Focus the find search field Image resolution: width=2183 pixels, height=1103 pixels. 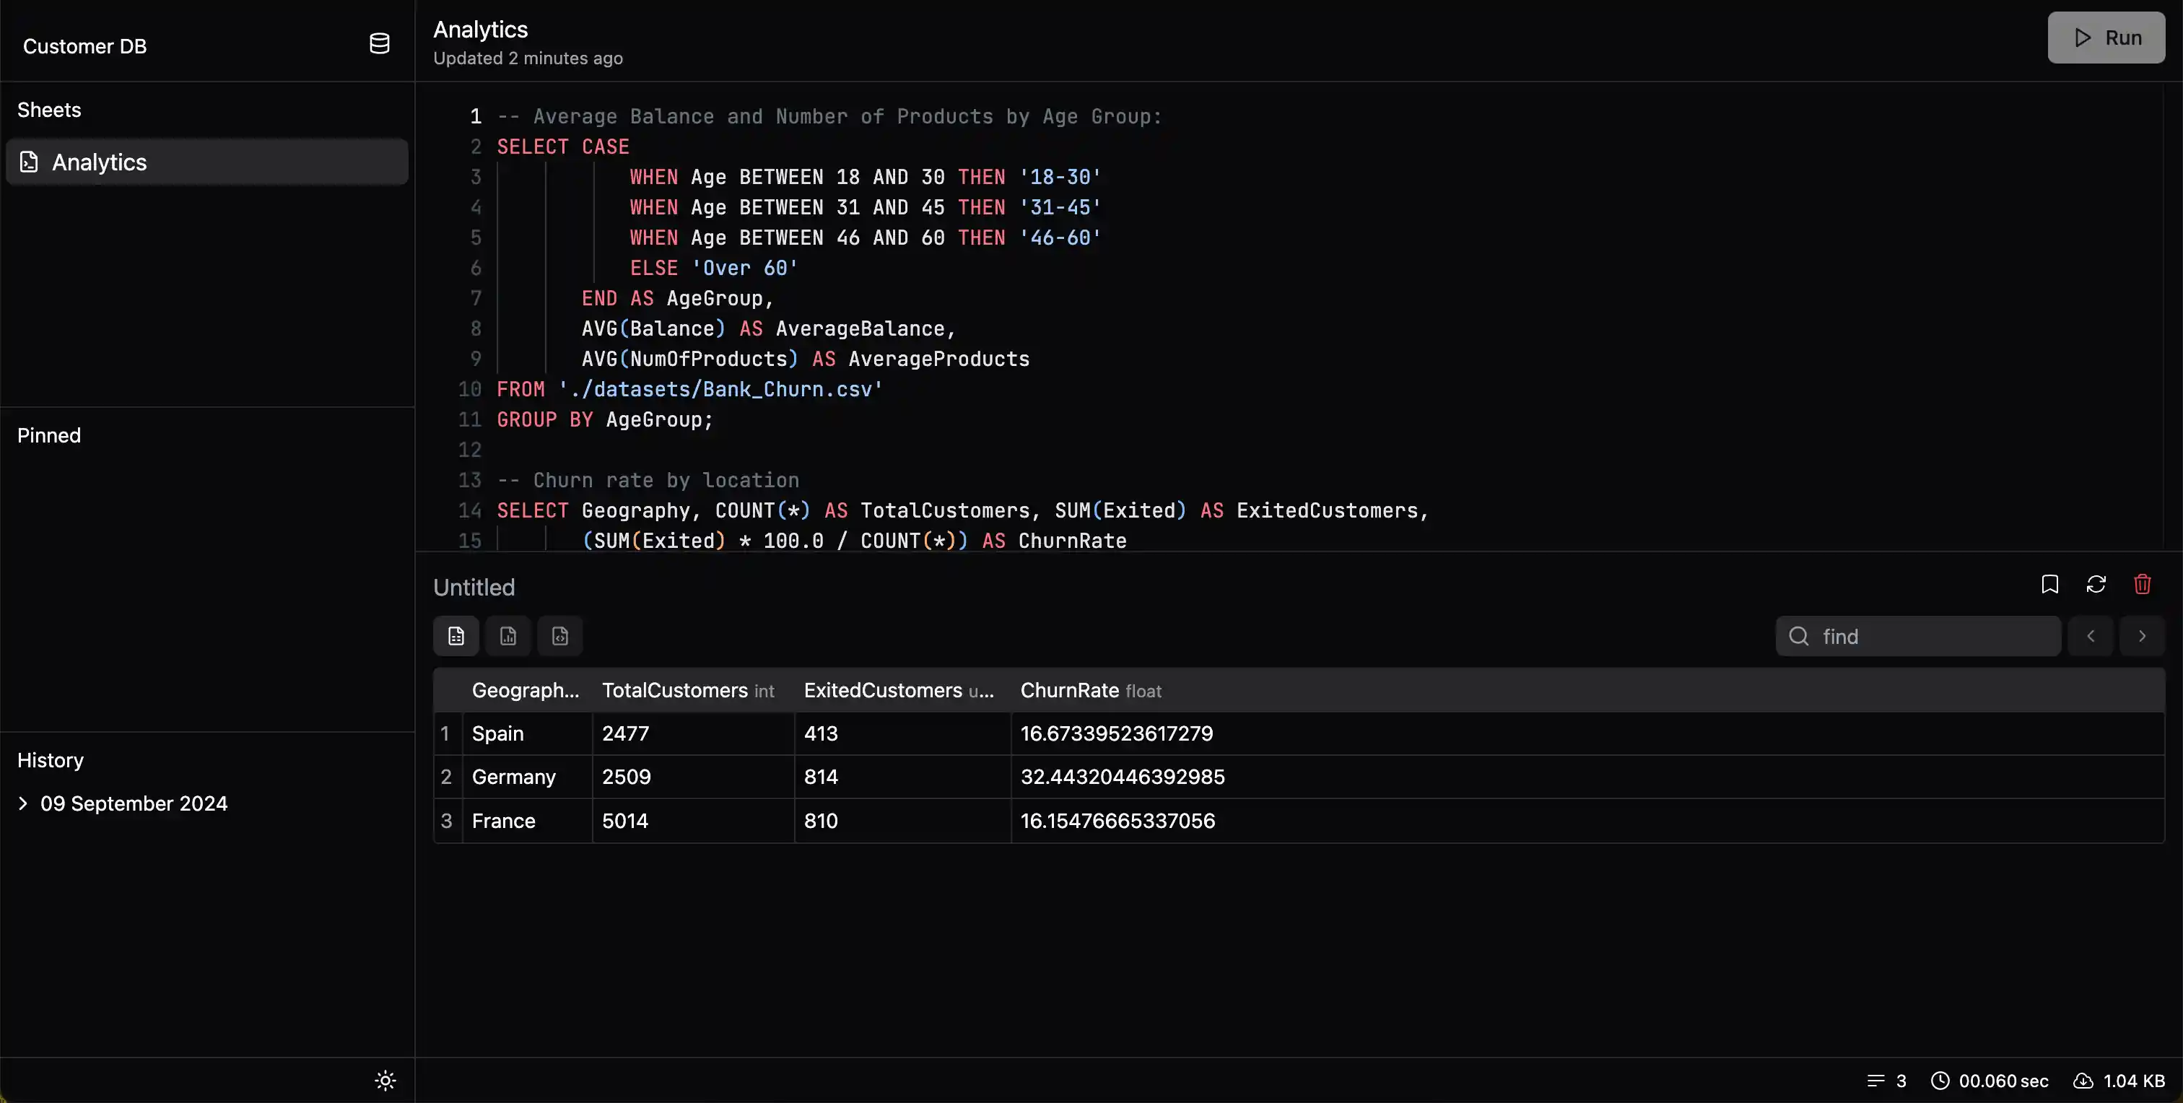point(1919,636)
